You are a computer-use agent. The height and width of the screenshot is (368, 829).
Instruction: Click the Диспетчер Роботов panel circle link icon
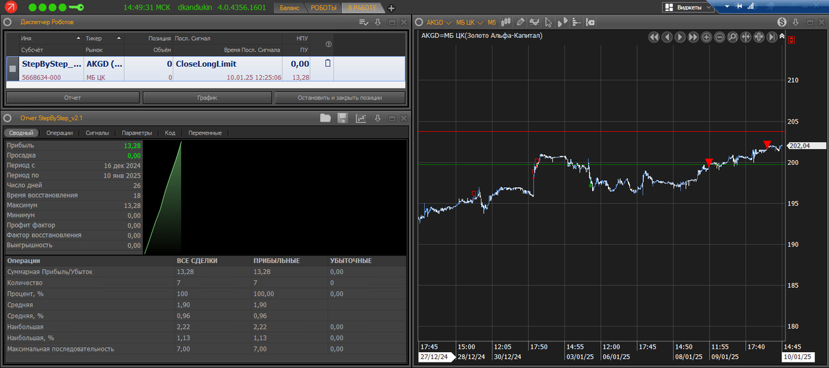[x=8, y=22]
